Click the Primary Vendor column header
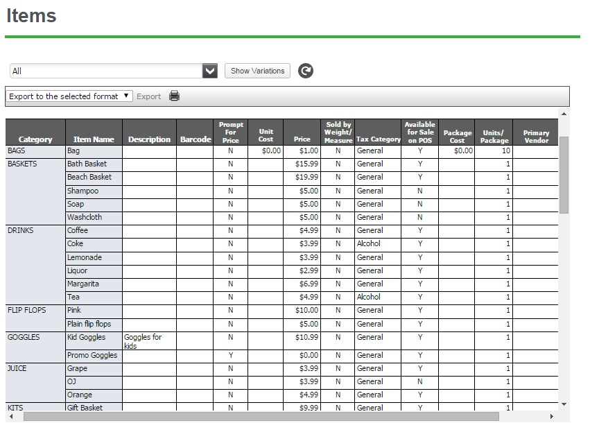This screenshot has width=590, height=423. [x=536, y=132]
